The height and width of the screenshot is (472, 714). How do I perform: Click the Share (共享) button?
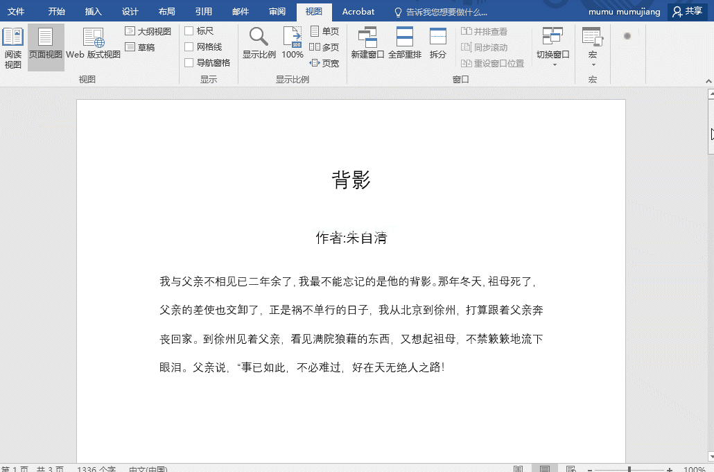(688, 11)
